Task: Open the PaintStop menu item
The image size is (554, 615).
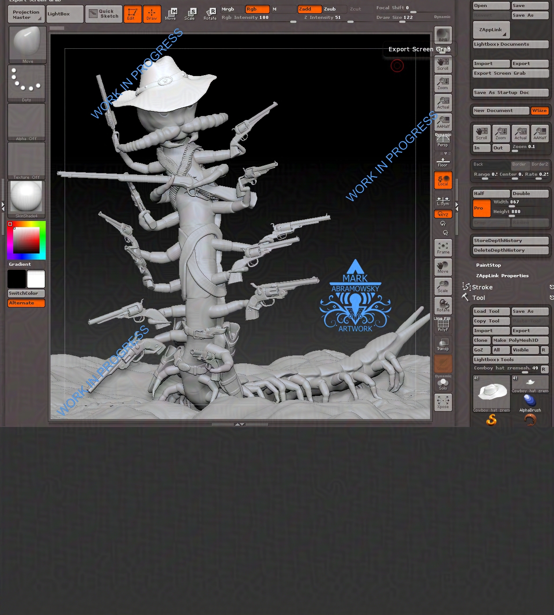Action: pos(488,265)
